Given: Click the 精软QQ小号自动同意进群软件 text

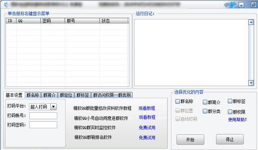Looking at the screenshot, I should 101,118.
